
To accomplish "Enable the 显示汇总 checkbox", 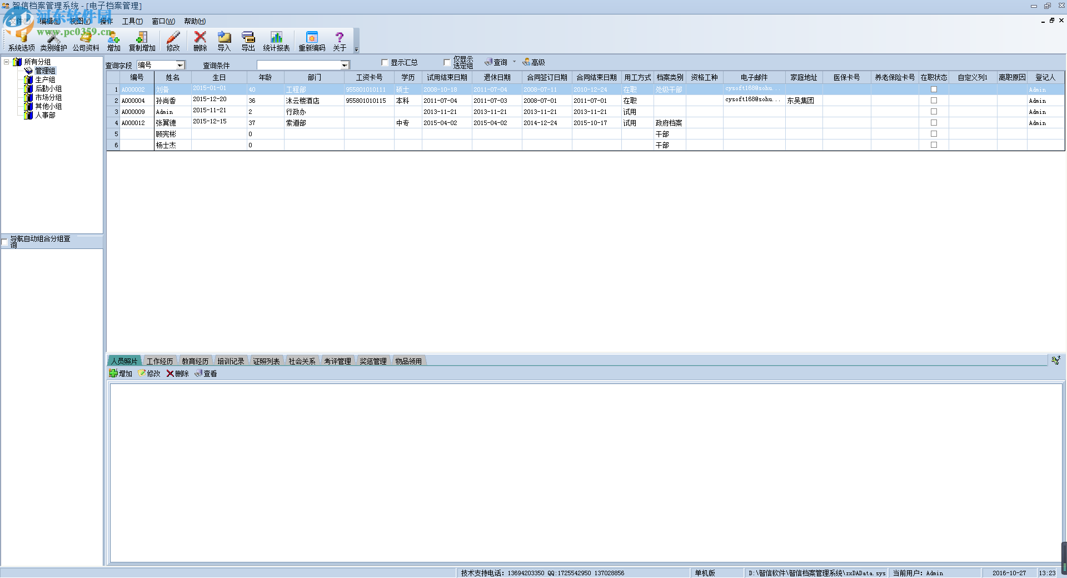I will click(385, 62).
